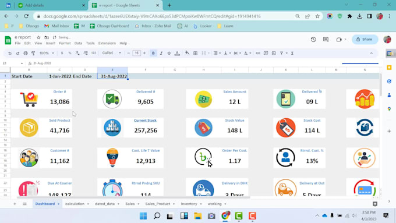The image size is (396, 223).
Task: Decrease font size with minus button
Action: click(x=129, y=53)
